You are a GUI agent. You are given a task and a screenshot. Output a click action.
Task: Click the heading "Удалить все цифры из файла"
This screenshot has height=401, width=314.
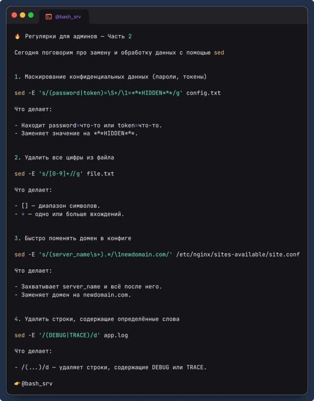(69, 157)
